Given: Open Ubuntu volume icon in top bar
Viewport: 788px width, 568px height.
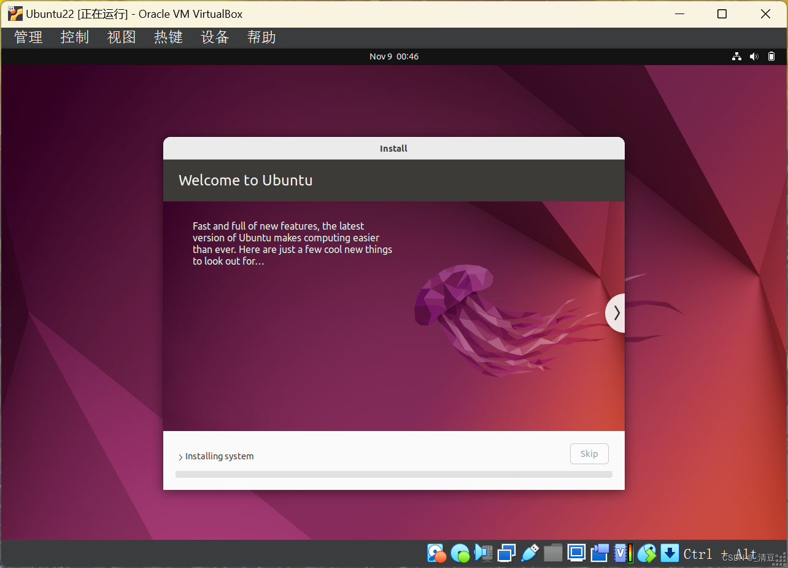Looking at the screenshot, I should [x=754, y=56].
